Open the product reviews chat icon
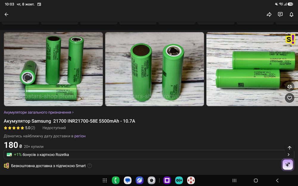Screen dimensions: 298x186 (x=280, y=14)
